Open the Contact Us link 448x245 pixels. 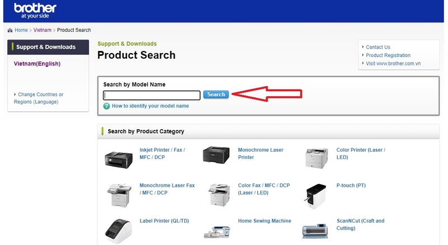tap(377, 47)
